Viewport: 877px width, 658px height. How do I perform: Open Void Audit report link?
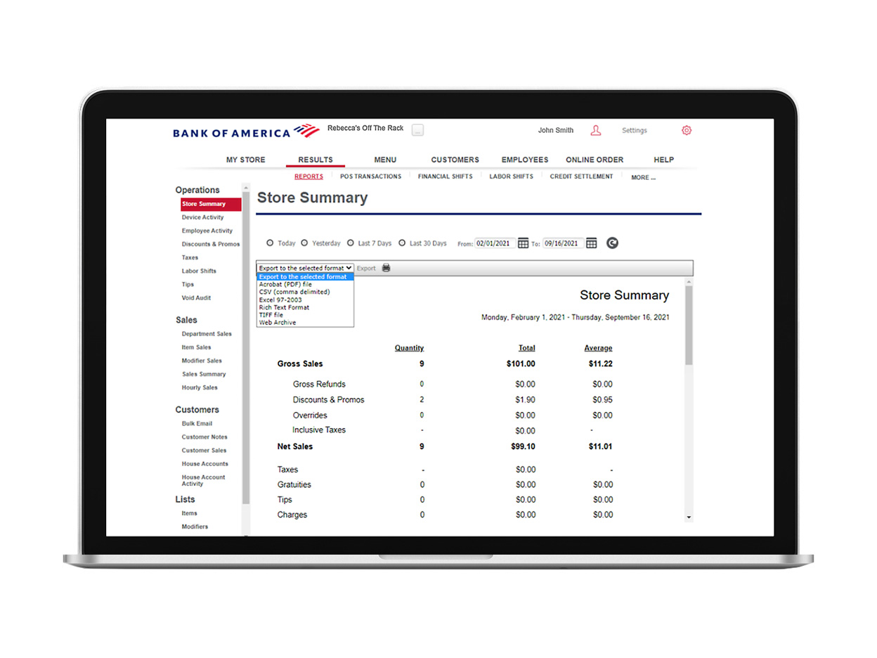point(196,298)
